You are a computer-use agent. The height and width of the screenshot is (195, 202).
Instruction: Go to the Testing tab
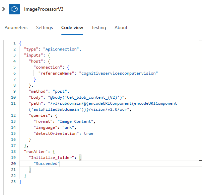(99, 27)
